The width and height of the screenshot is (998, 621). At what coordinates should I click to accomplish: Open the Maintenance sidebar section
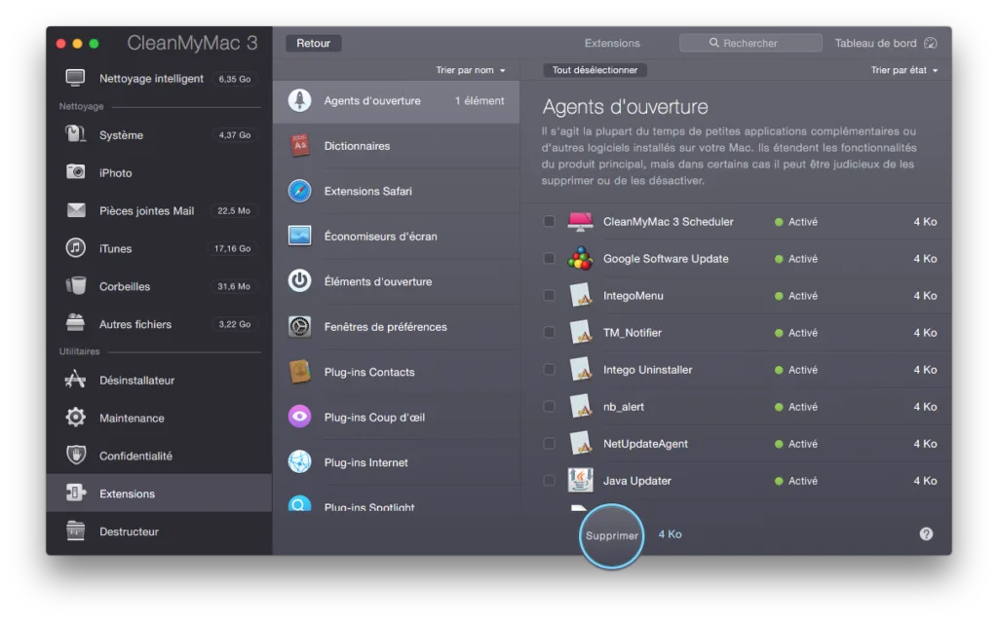click(x=159, y=418)
